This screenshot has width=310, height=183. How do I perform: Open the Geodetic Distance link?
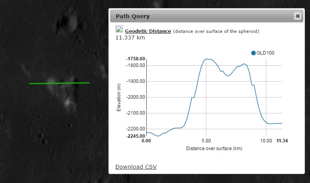pos(148,31)
